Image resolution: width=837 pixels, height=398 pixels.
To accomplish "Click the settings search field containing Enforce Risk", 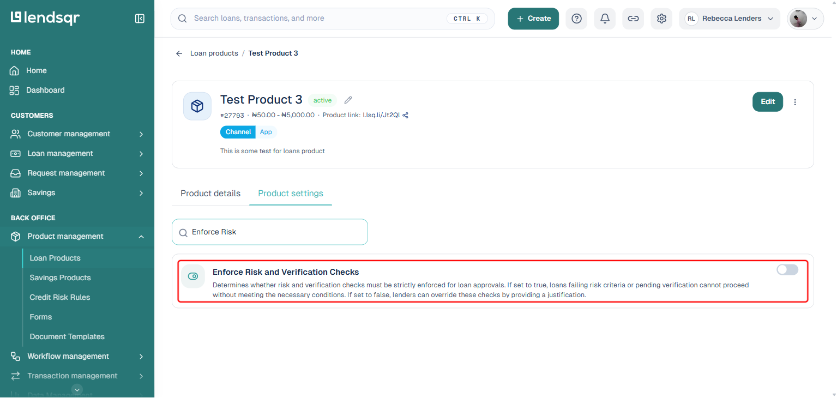I will click(x=270, y=232).
